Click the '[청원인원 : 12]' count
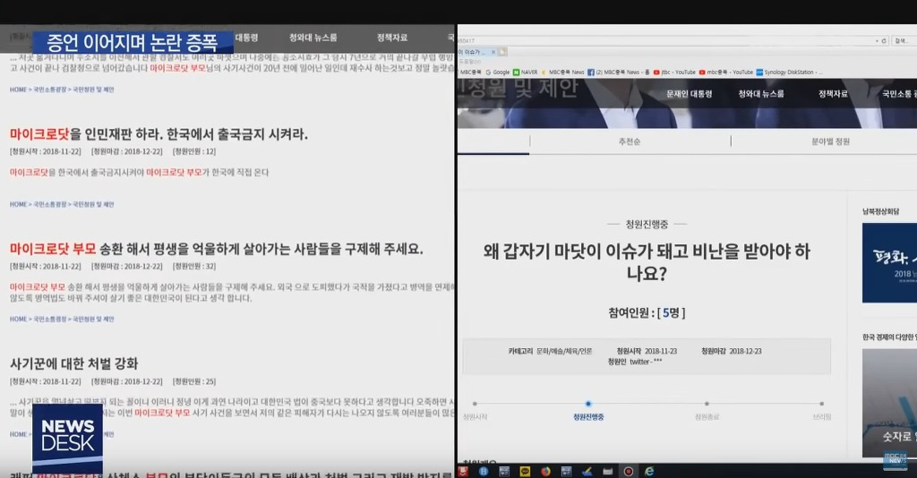 tap(194, 151)
